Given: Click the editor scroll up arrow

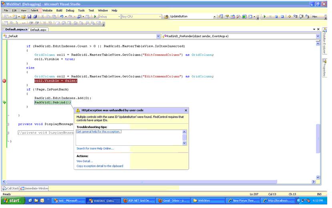Looking at the screenshot, I should [318, 44].
